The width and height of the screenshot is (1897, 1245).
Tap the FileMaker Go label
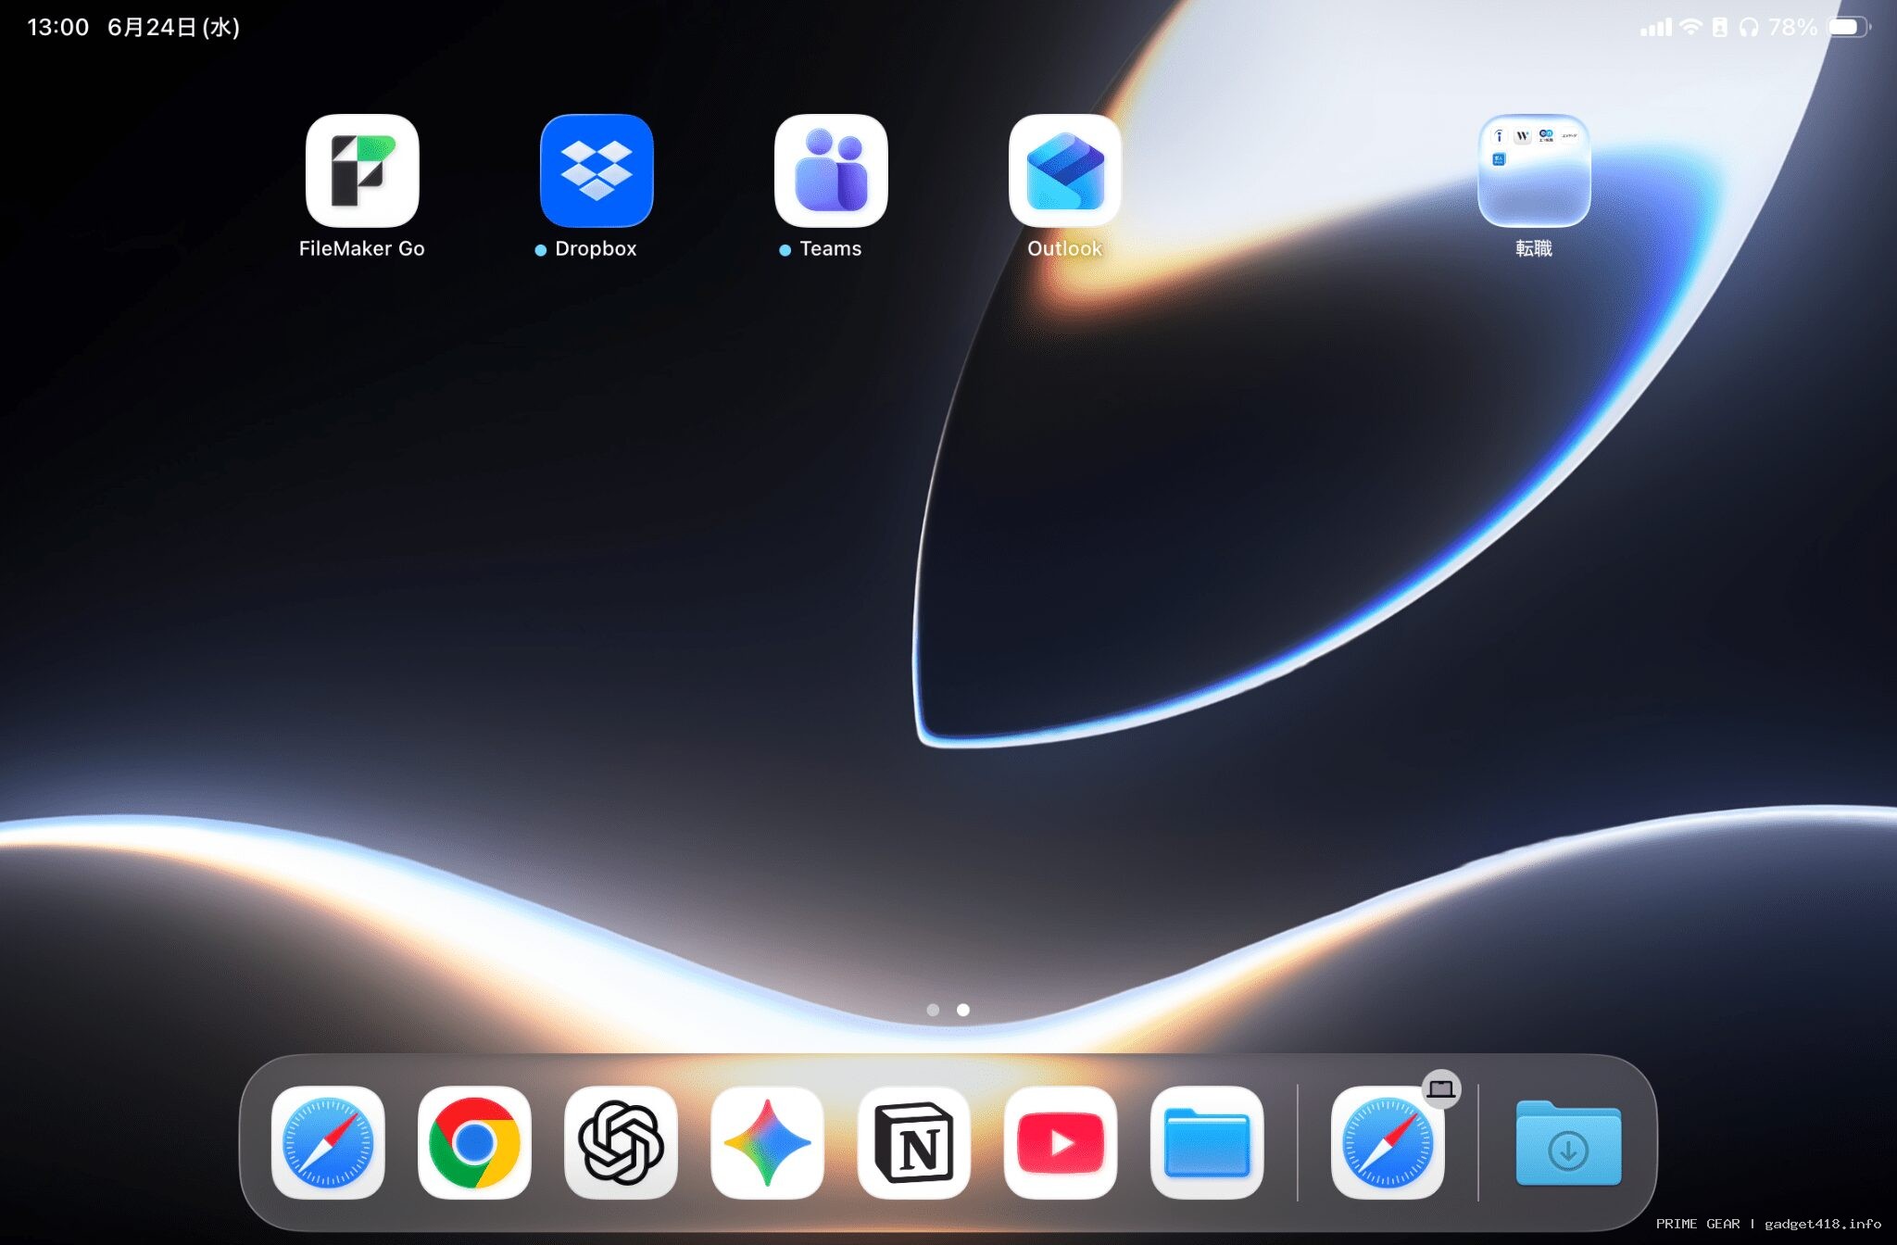tap(362, 248)
